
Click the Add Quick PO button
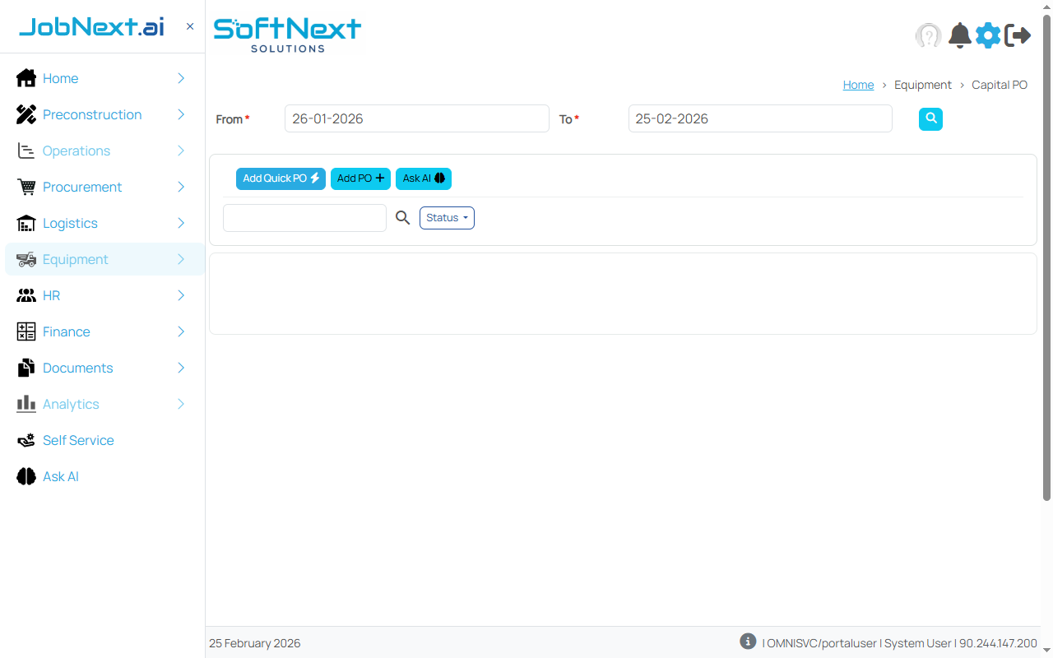(281, 178)
